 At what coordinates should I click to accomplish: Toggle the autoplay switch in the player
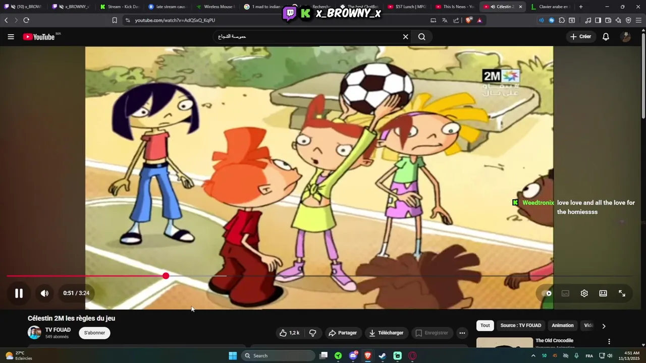coord(547,293)
